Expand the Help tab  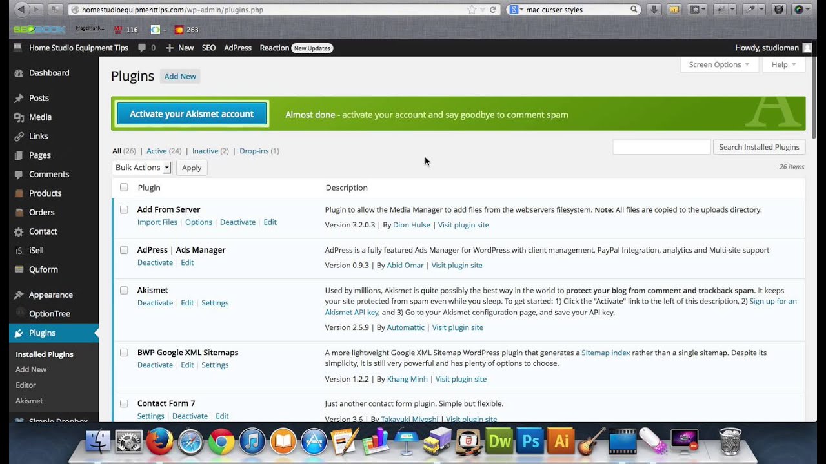click(784, 64)
